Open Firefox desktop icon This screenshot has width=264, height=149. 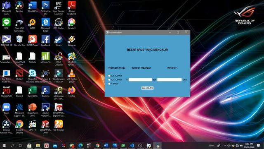72,91
